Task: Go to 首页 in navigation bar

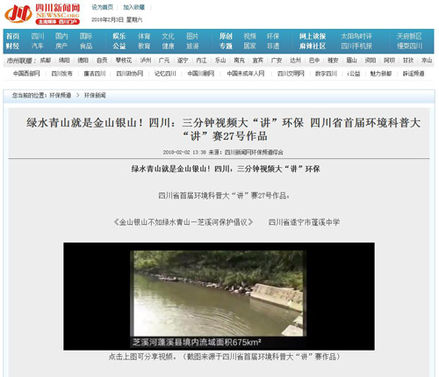Action: click(12, 36)
